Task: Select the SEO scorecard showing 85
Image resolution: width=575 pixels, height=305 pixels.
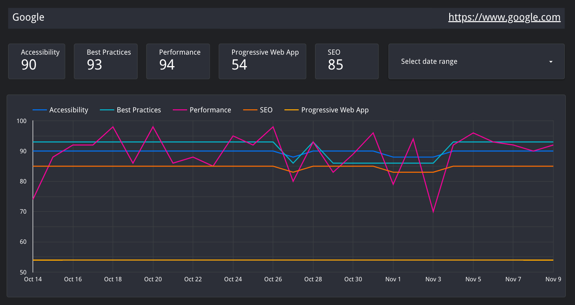Action: (x=347, y=62)
